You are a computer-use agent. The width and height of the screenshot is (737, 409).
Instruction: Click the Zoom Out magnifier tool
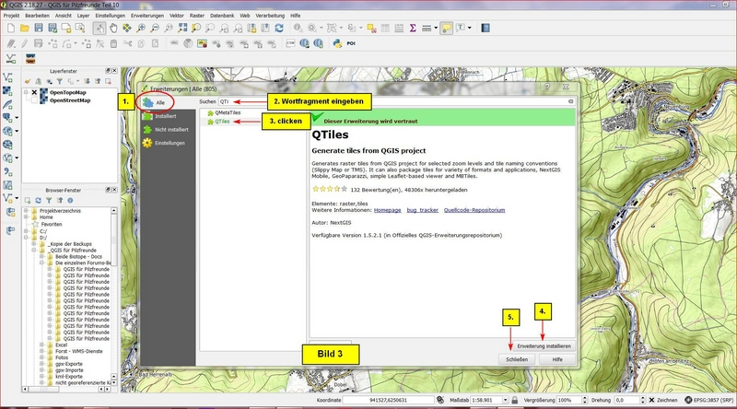[x=155, y=29]
